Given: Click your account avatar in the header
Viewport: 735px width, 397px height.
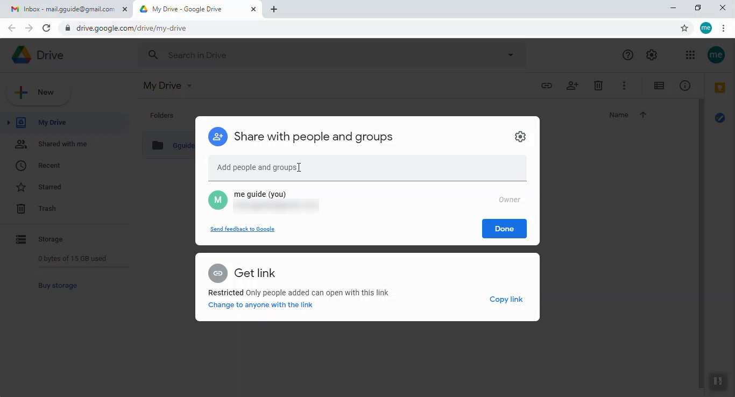Looking at the screenshot, I should pyautogui.click(x=716, y=54).
